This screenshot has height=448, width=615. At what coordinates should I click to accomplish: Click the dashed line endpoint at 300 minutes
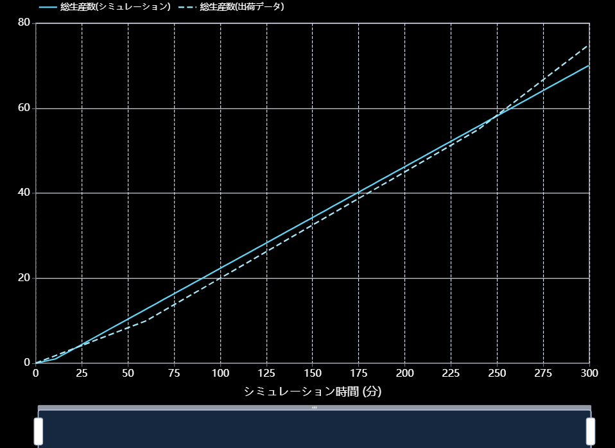pyautogui.click(x=589, y=45)
